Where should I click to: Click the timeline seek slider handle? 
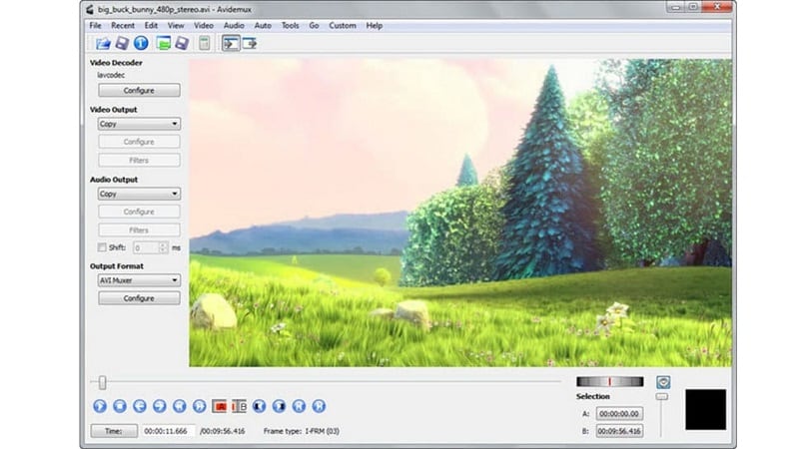103,382
